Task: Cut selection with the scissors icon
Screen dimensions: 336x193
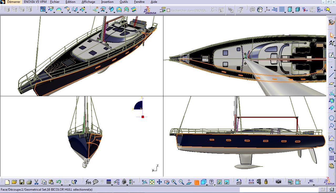Action: 37,182
